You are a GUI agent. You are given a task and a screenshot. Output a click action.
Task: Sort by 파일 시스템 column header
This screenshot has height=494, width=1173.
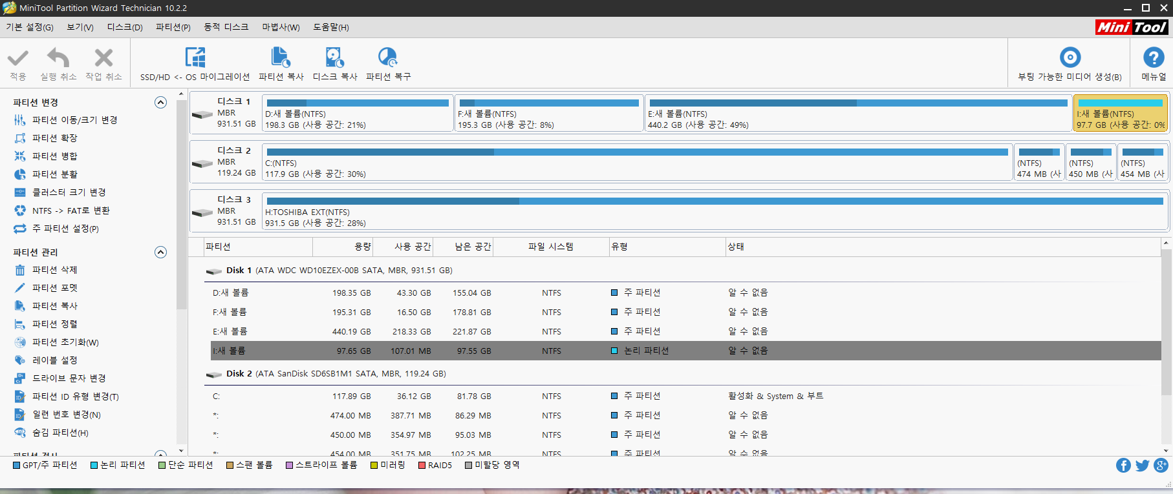click(x=551, y=247)
